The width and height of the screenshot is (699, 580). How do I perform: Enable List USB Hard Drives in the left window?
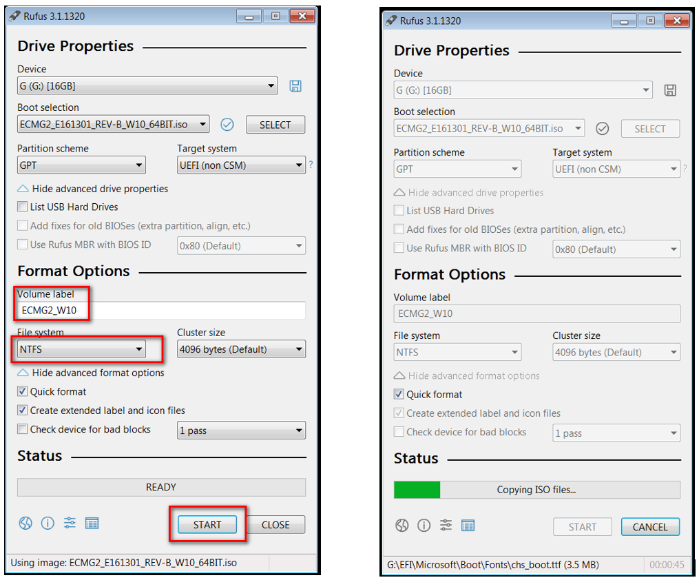(x=22, y=207)
